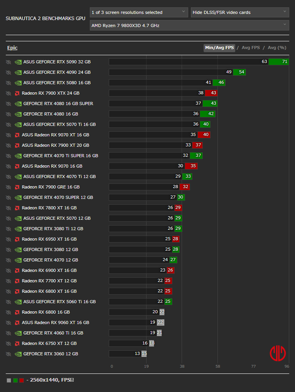Hide the Radeon RX 6750 XT 12 GB row
Viewport: 295px width, 392px height.
(8, 343)
